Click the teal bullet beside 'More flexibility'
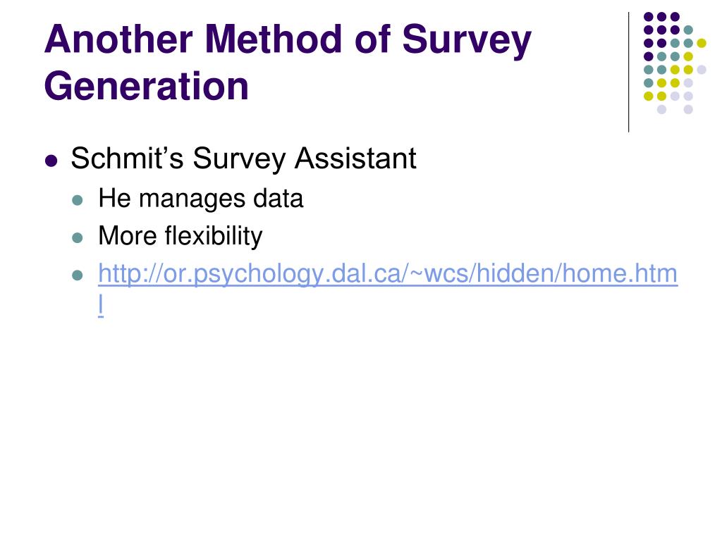Viewport: 722px width, 541px height. (x=78, y=238)
